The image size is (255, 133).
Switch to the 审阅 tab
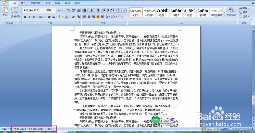[x=67, y=3]
